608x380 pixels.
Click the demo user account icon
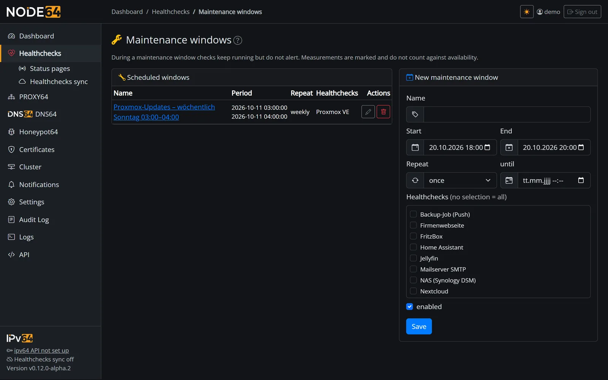point(540,12)
